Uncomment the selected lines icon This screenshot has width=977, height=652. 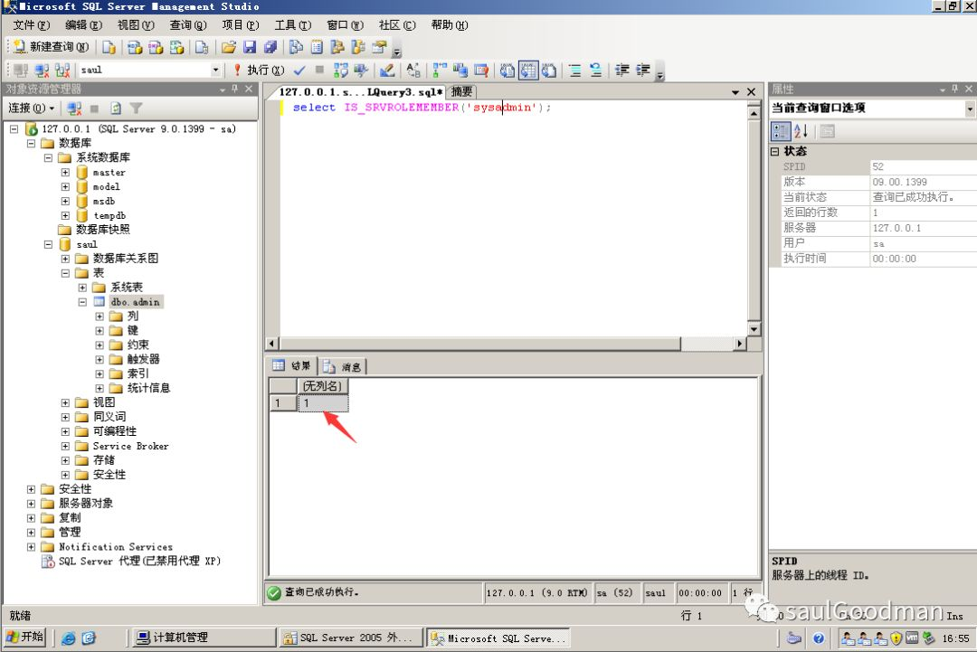click(595, 71)
